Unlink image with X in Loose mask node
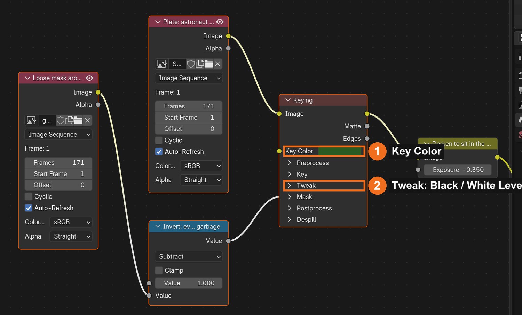The height and width of the screenshot is (315, 522). (87, 120)
